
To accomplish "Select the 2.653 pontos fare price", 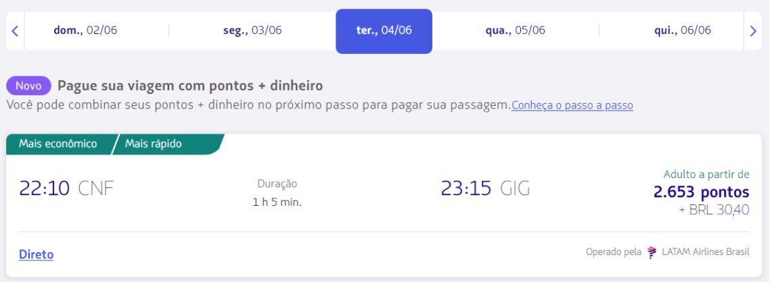I will pyautogui.click(x=701, y=192).
